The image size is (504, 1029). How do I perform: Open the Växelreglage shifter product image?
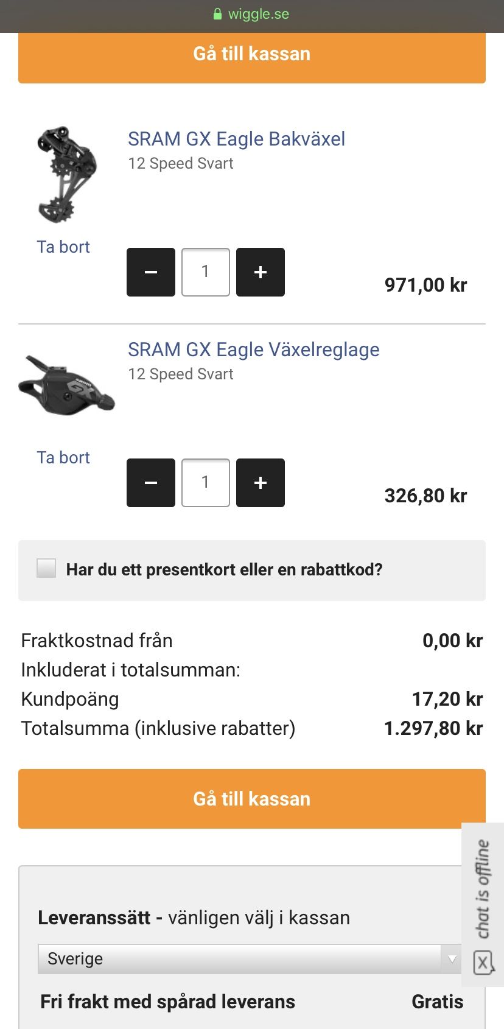point(66,385)
